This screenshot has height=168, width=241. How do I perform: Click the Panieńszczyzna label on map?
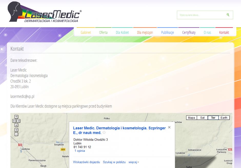(x=37, y=160)
